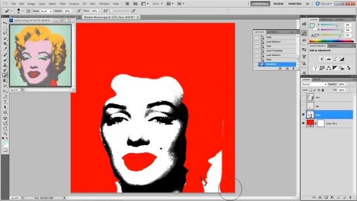Image resolution: width=357 pixels, height=201 pixels.
Task: Hide the selected face layer
Action: (303, 114)
